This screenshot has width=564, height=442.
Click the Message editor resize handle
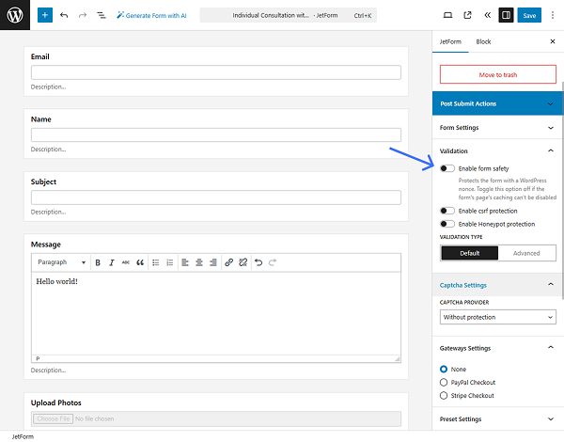coord(397,359)
